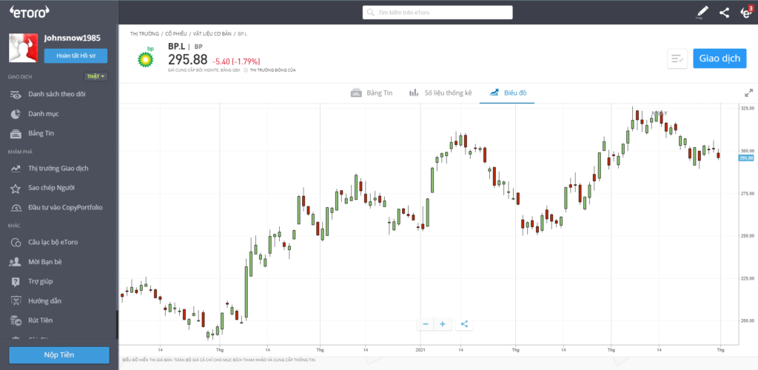Click the Giao dịch trade button

tap(720, 58)
